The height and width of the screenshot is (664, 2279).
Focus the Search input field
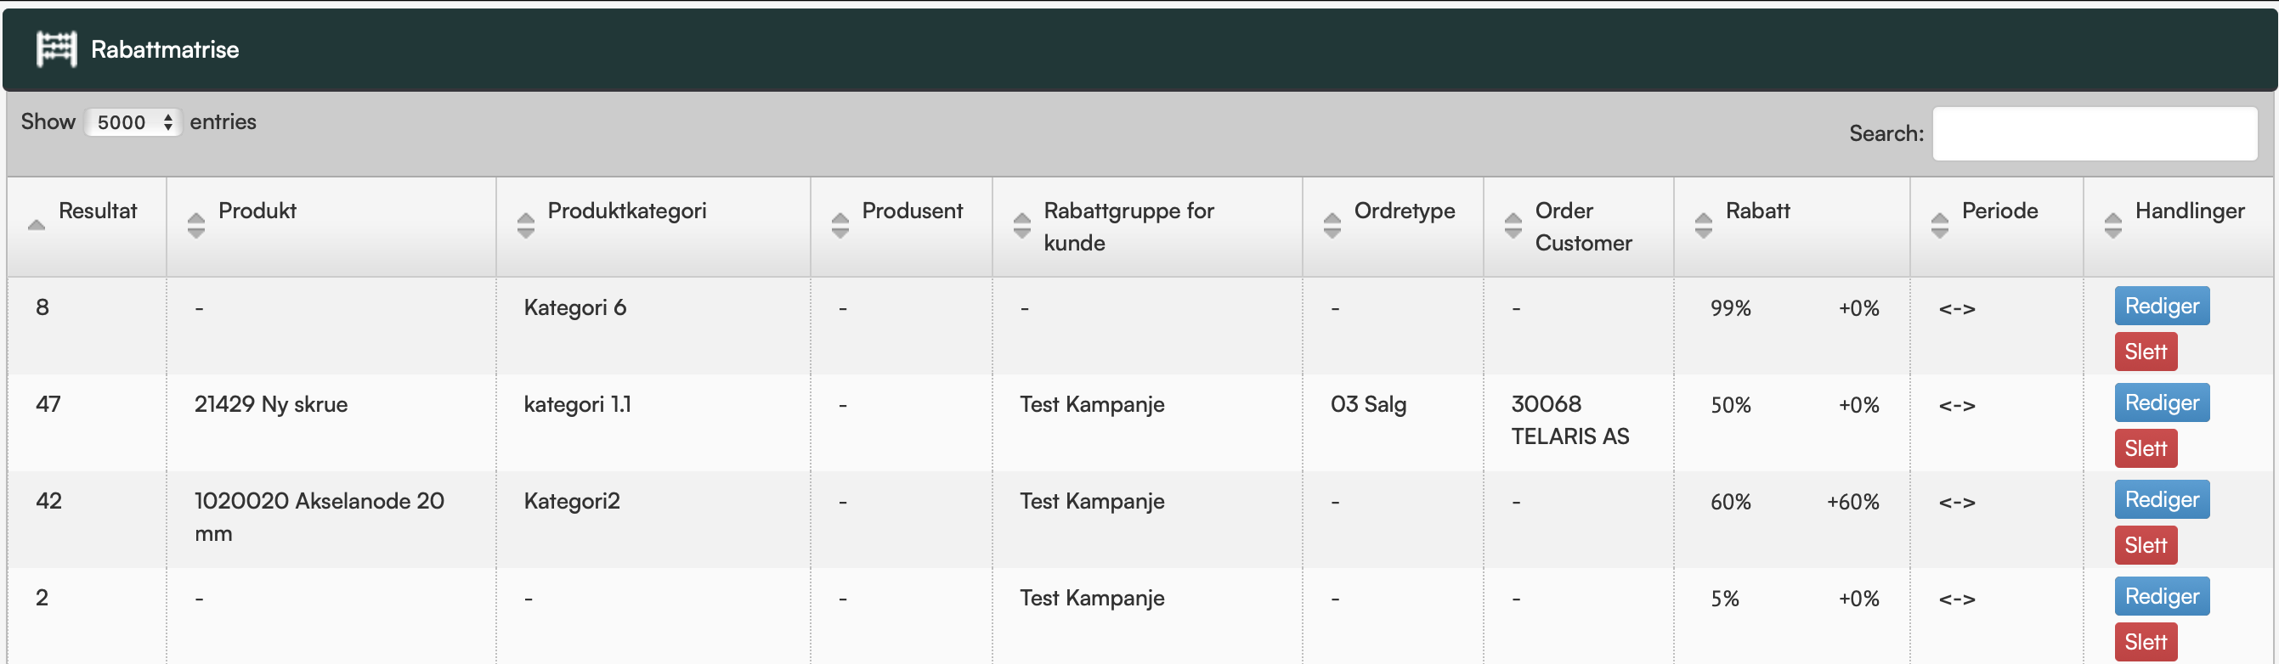(2094, 133)
